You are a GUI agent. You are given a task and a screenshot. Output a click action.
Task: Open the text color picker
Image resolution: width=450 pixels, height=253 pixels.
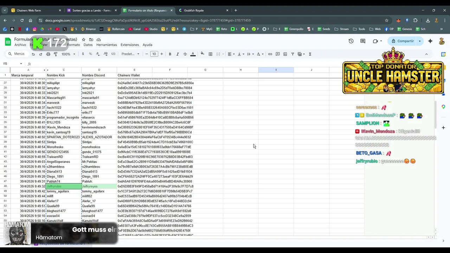point(193,54)
